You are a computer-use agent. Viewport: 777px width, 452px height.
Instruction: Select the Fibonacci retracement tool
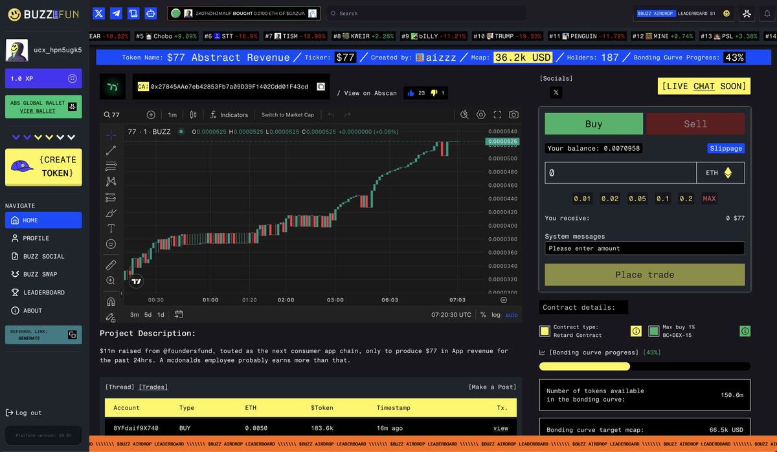111,166
